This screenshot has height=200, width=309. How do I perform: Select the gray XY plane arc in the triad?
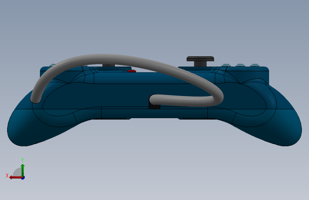(17, 172)
